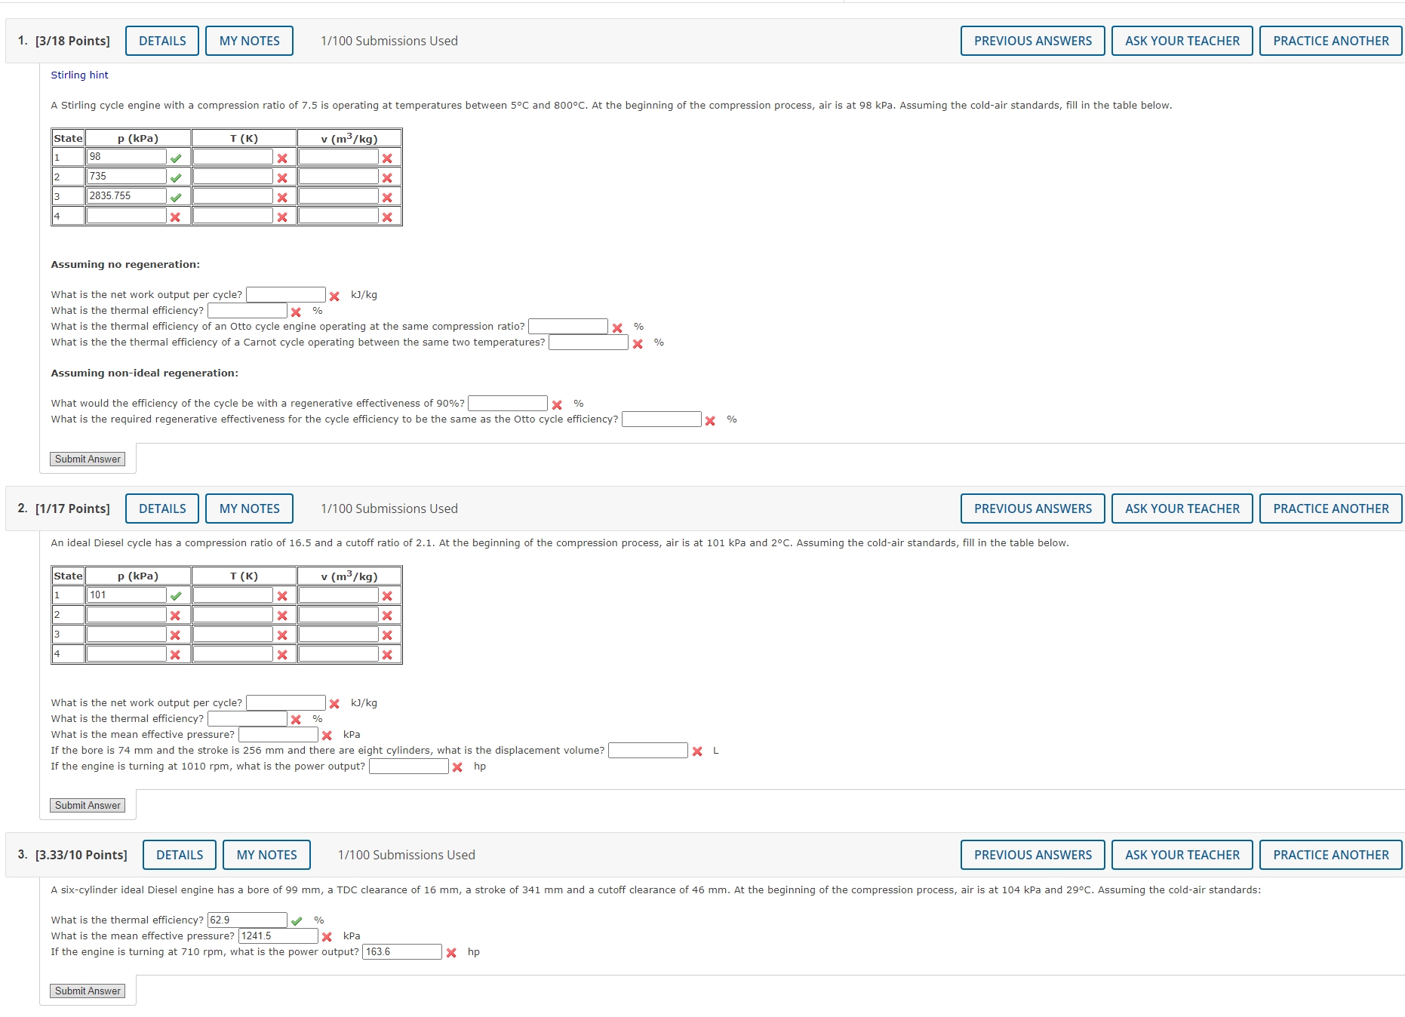Click the green checkmark beside pressure 98
Screen dimensions: 1405x1017
(x=175, y=157)
